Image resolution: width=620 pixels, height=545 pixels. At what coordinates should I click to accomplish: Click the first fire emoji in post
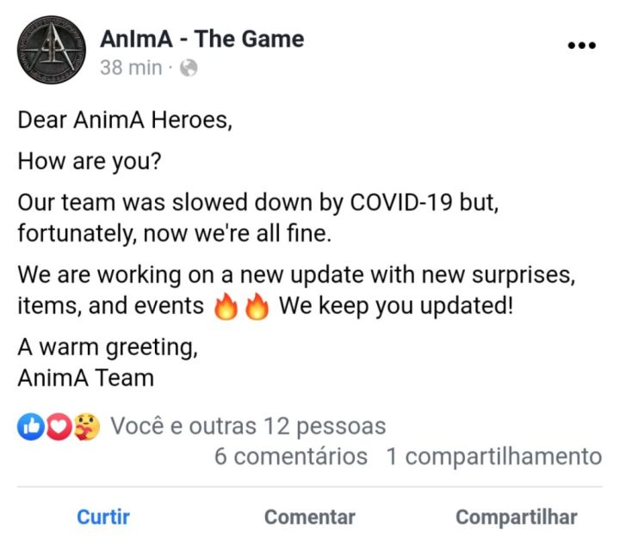226,306
